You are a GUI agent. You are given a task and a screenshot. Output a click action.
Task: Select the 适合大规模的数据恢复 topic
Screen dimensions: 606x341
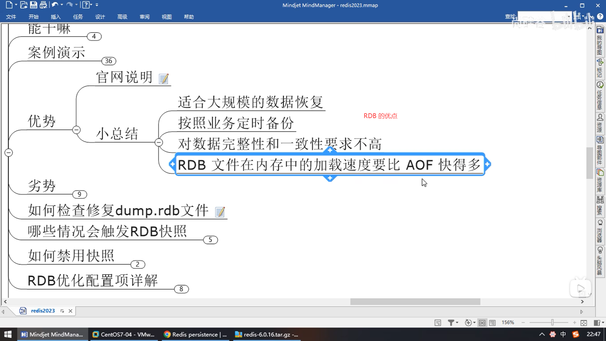[250, 102]
